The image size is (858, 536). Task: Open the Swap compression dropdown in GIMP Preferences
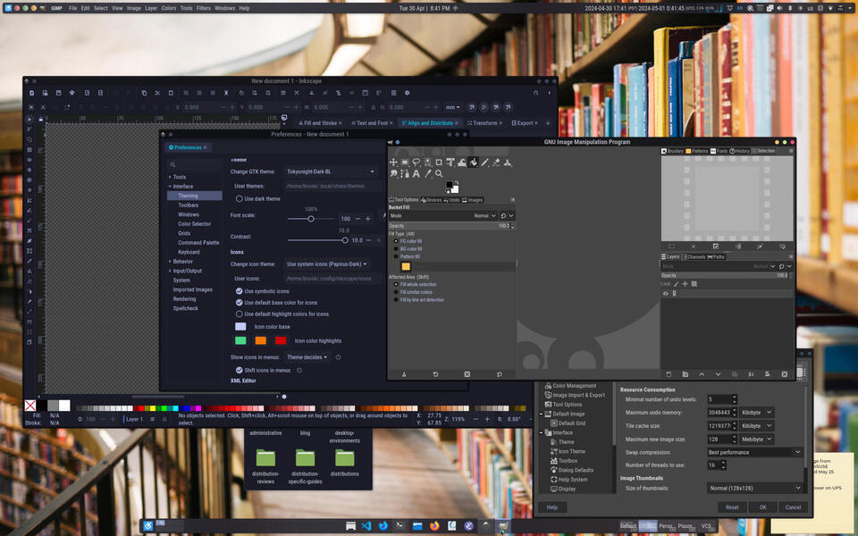[755, 452]
